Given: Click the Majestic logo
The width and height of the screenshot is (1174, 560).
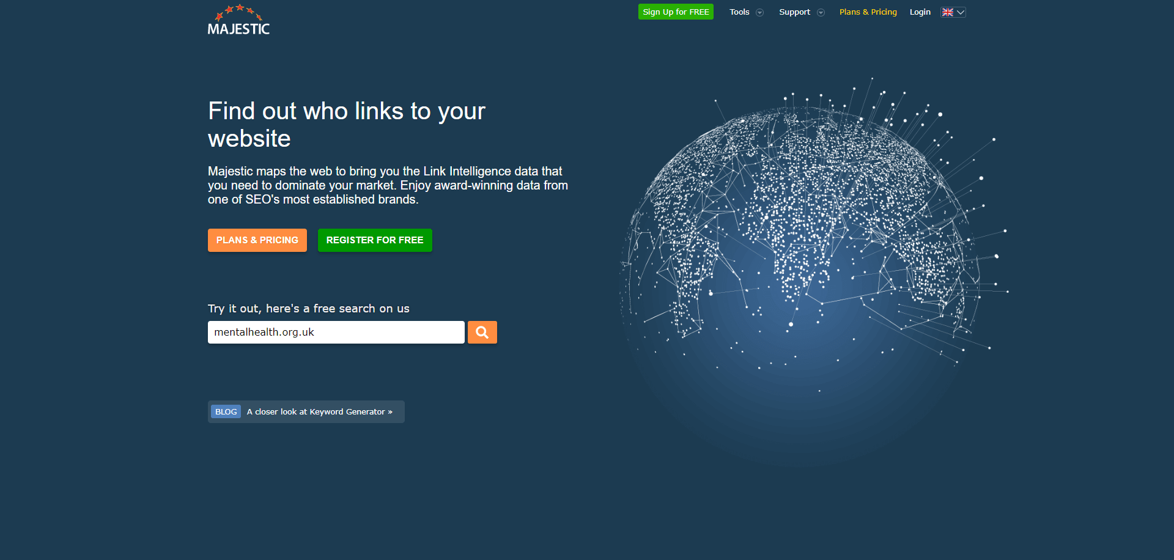Looking at the screenshot, I should click(238, 20).
